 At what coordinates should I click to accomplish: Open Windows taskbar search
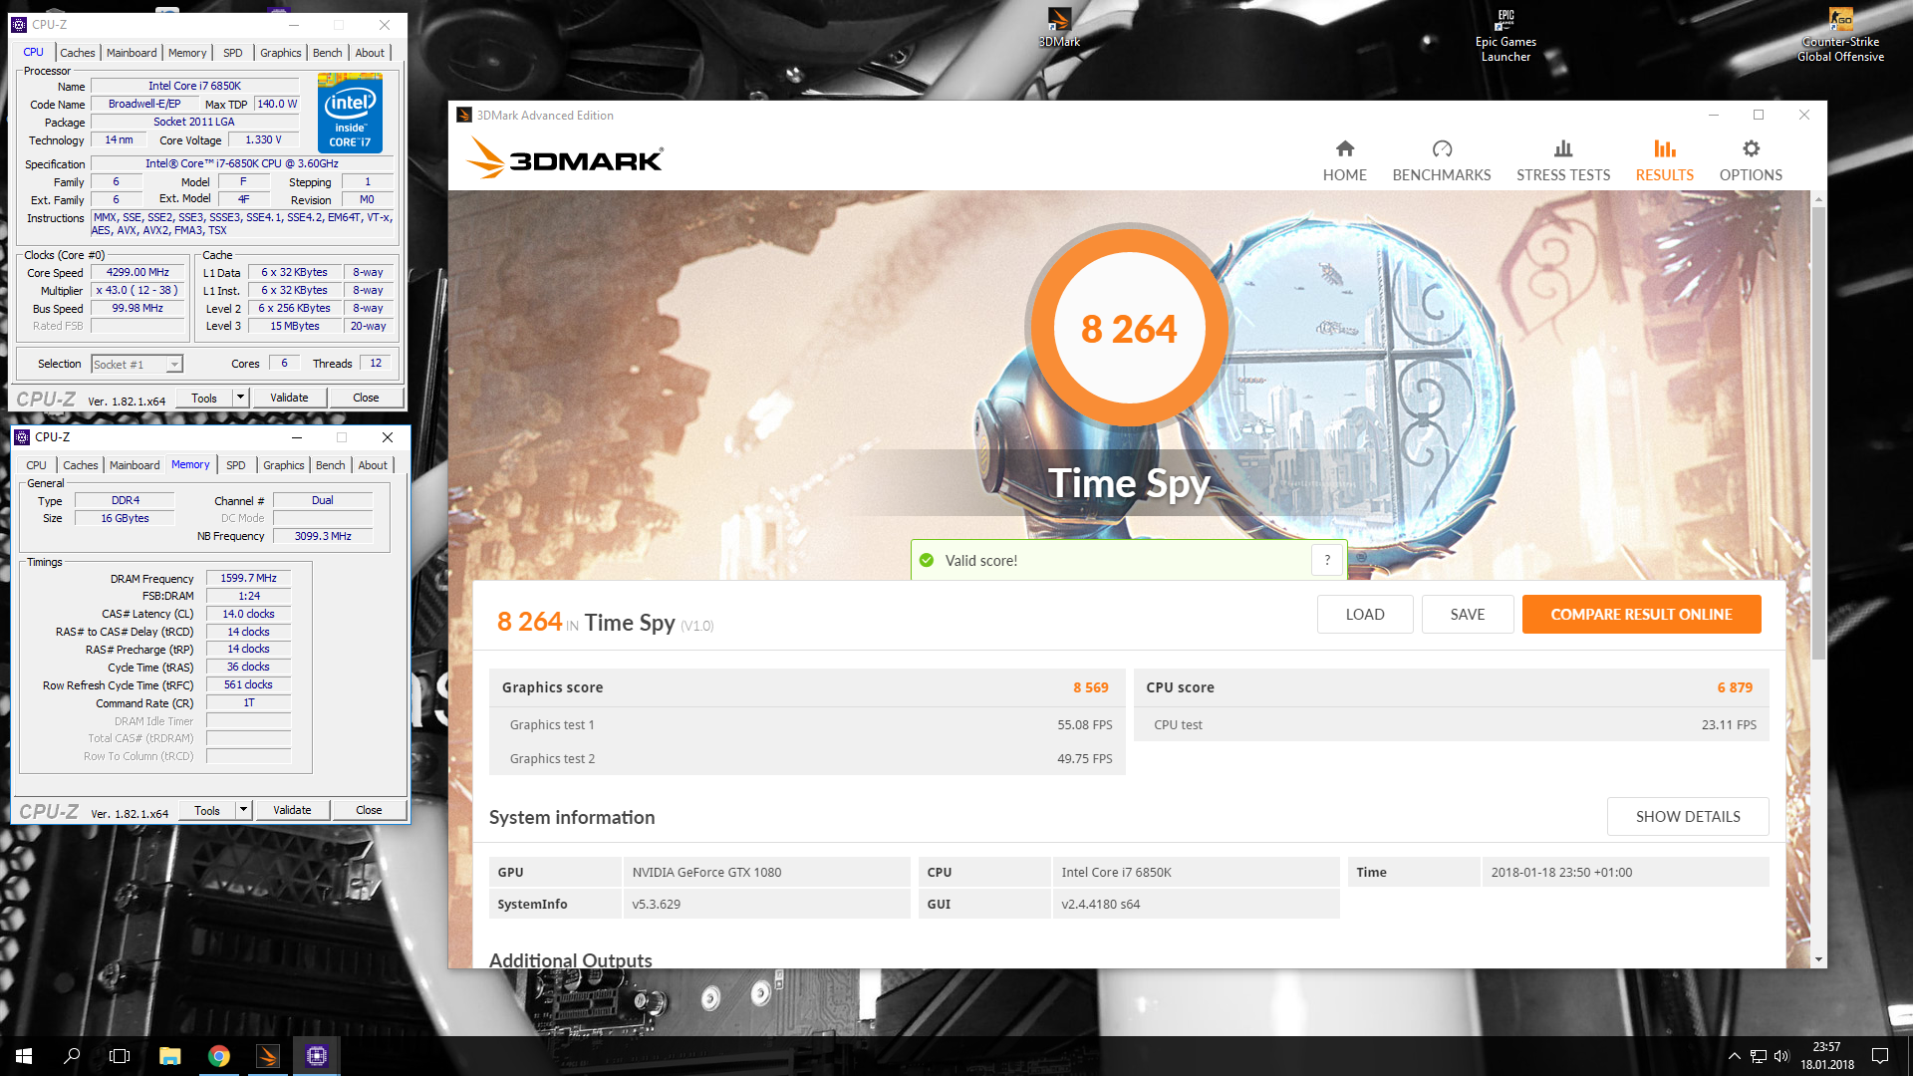click(x=72, y=1056)
